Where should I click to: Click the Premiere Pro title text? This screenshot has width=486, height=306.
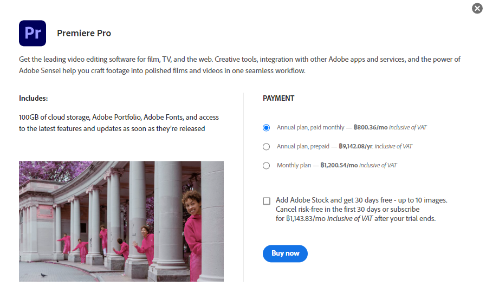tap(84, 33)
